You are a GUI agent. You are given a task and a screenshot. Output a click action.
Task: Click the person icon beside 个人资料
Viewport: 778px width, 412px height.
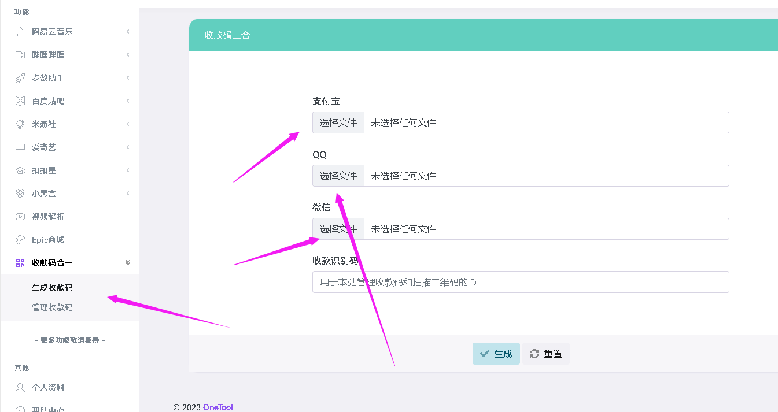[x=20, y=388]
